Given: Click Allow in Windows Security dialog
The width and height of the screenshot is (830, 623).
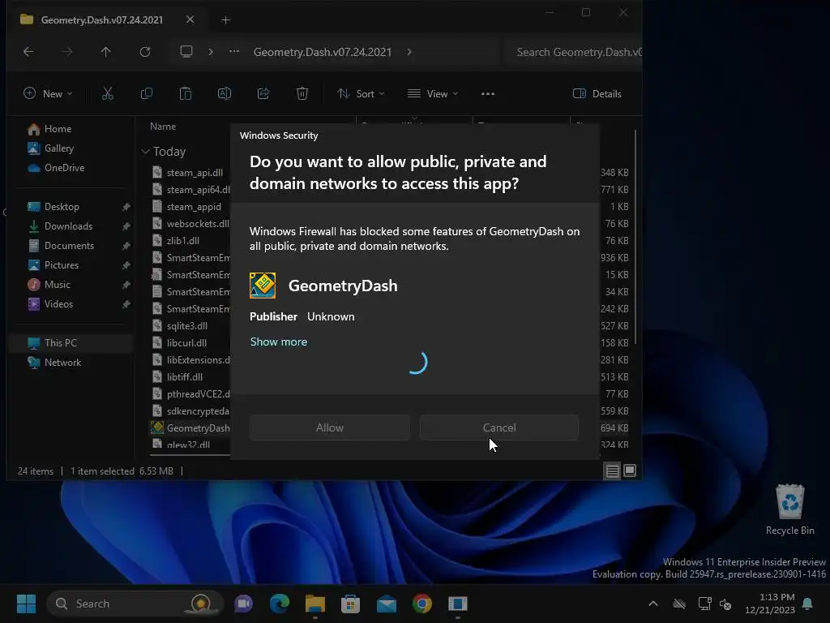Looking at the screenshot, I should click(330, 428).
